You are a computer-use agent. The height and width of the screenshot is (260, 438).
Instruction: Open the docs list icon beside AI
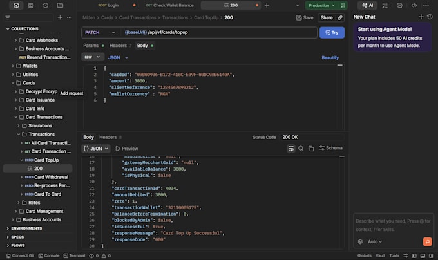pos(385,5)
